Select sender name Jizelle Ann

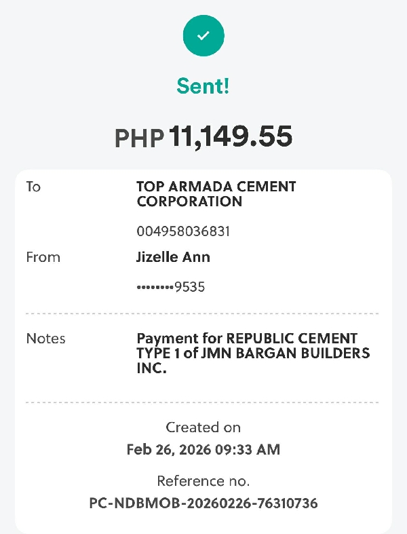pos(173,257)
